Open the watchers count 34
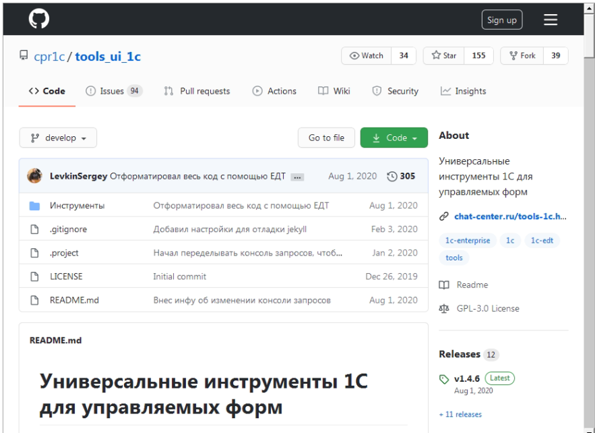 404,56
